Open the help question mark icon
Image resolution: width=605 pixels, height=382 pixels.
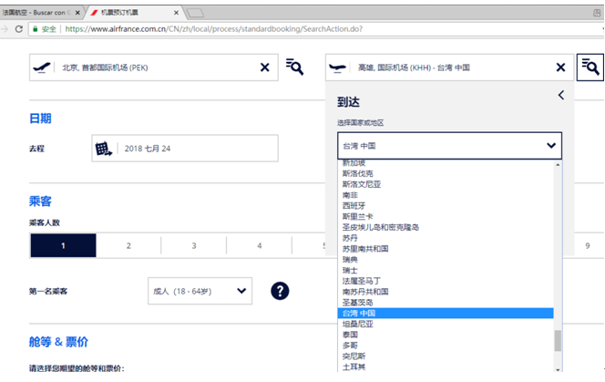point(280,291)
